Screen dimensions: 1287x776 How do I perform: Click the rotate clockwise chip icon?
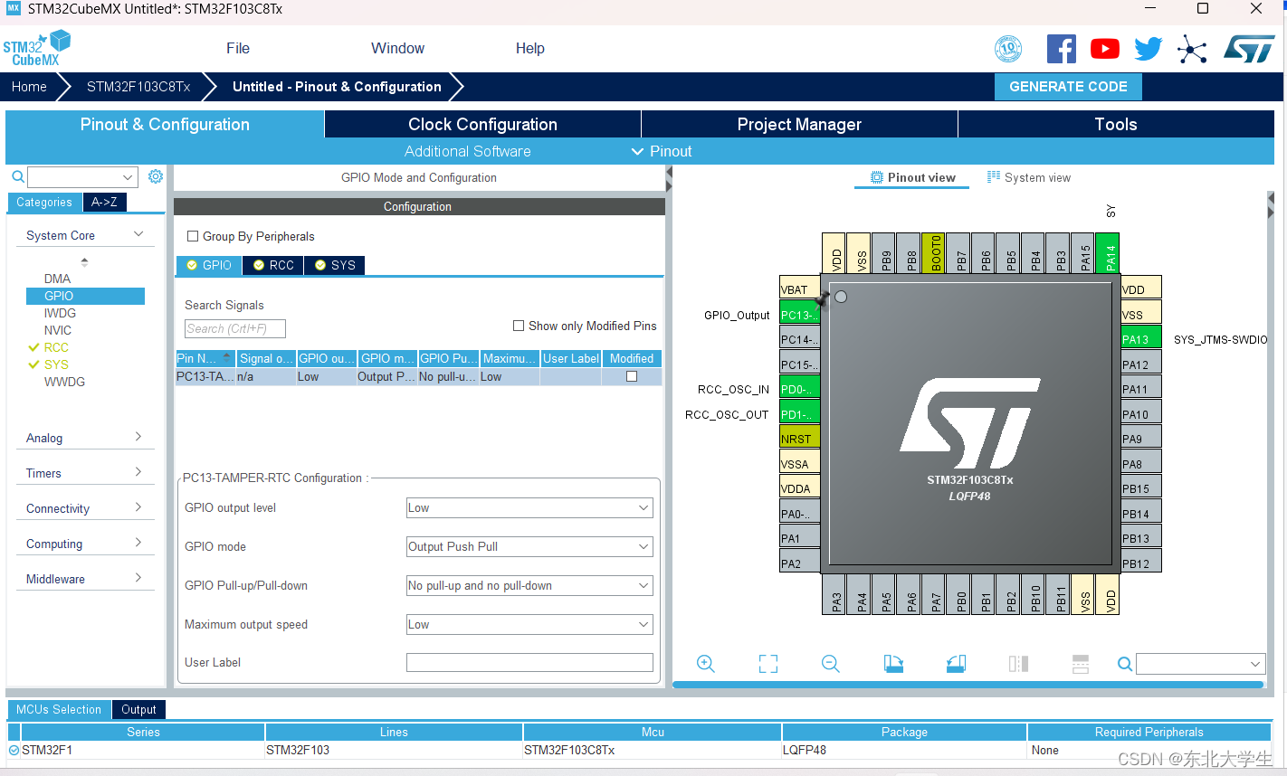click(x=893, y=664)
